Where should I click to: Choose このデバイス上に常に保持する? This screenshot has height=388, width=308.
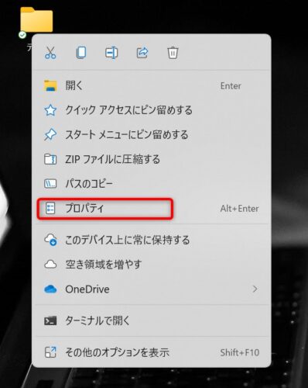point(152,240)
